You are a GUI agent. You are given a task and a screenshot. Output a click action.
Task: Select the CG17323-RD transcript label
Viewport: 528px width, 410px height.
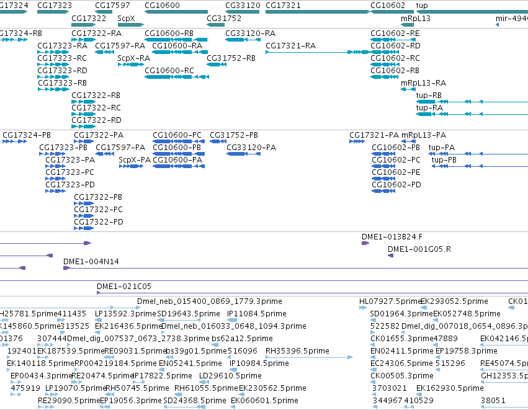pyautogui.click(x=62, y=71)
